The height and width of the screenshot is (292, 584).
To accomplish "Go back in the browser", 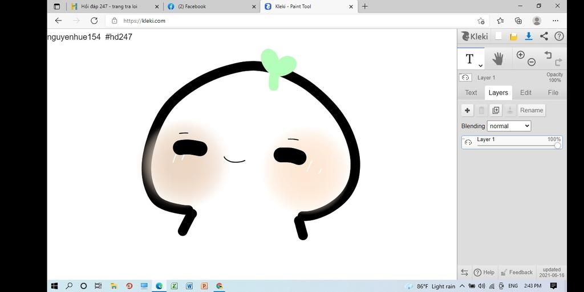I will pos(59,21).
